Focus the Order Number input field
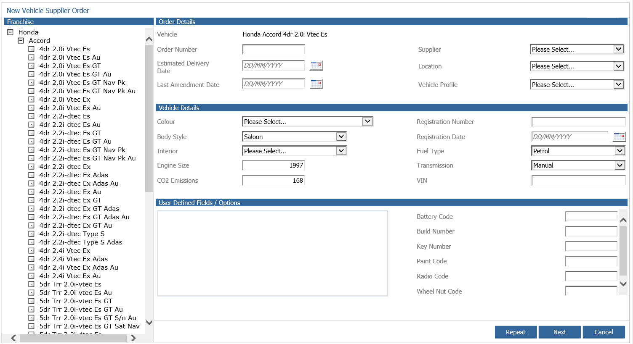Image resolution: width=633 pixels, height=344 pixels. click(x=274, y=49)
